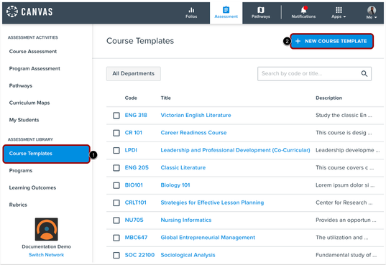Open the Notifications bell icon
Image resolution: width=386 pixels, height=265 pixels.
point(304,10)
